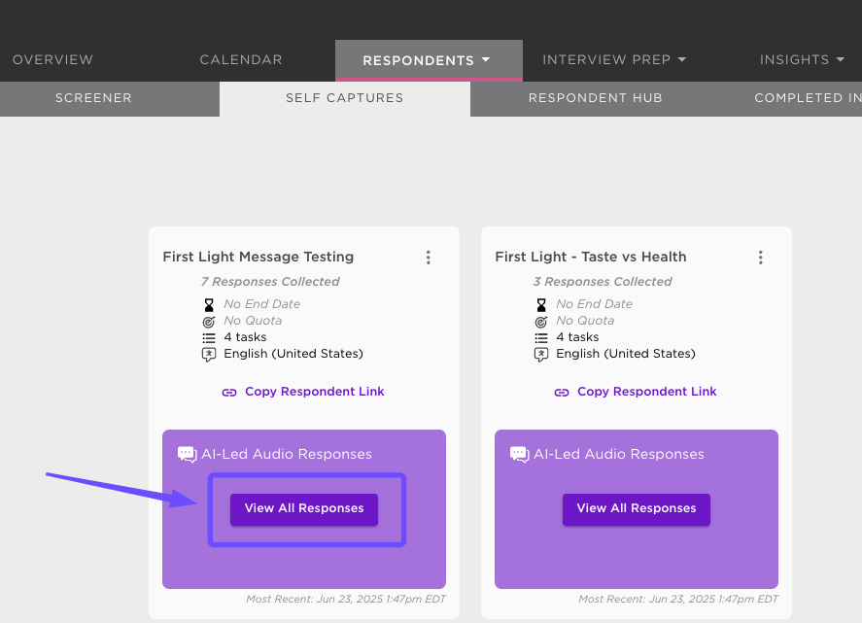This screenshot has height=623, width=862.
Task: Click the tasks list icon on Message Testing card
Action: point(209,337)
